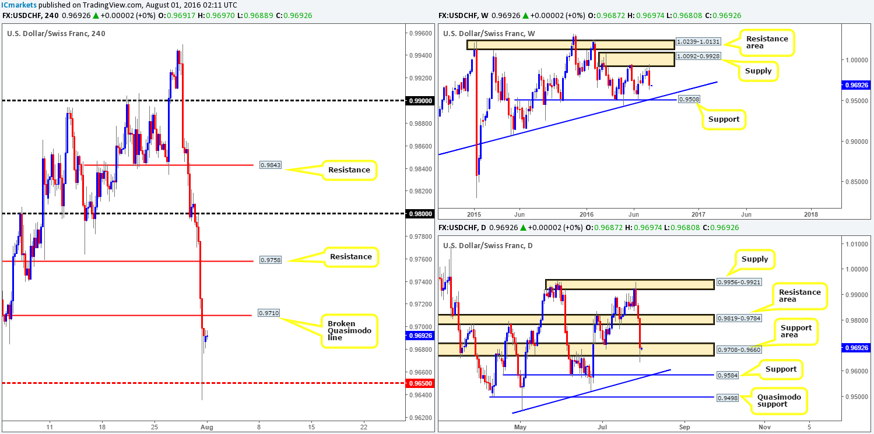Click the '11' date on 240 chart time axis
This screenshot has width=874, height=434.
50,427
